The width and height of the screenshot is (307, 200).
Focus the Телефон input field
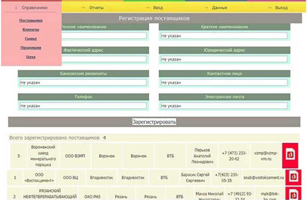coord(83,106)
